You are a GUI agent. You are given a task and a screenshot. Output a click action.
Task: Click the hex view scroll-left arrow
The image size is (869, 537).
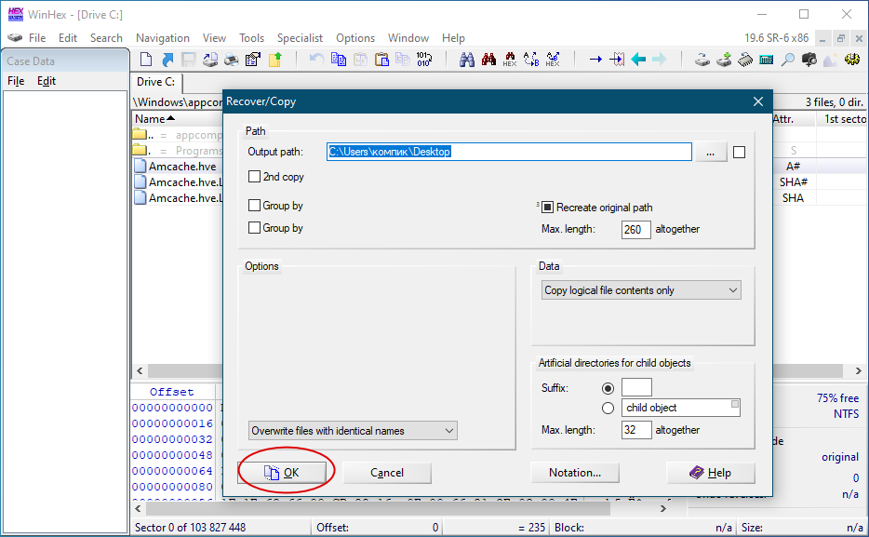(x=138, y=508)
